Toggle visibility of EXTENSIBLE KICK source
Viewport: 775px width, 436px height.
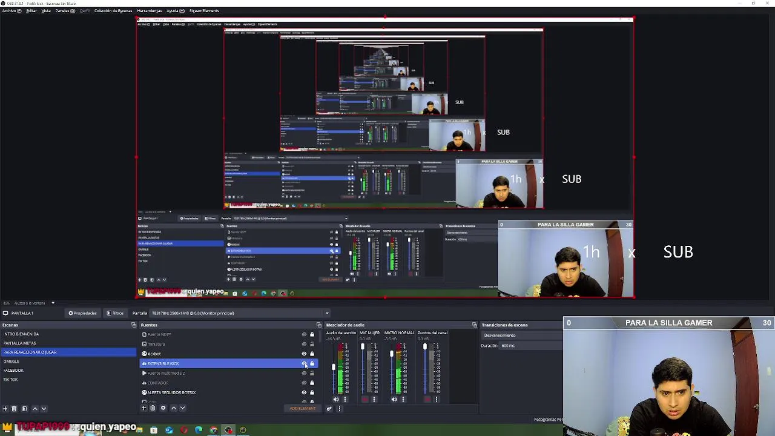[x=304, y=363]
